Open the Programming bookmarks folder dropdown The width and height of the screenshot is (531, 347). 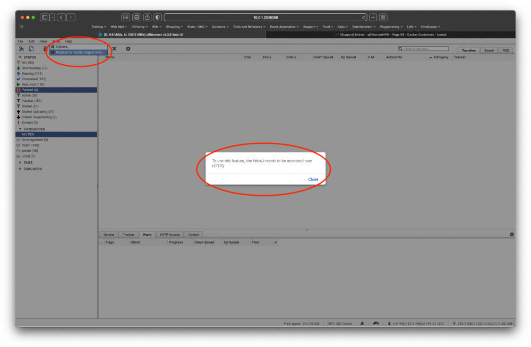pyautogui.click(x=391, y=27)
